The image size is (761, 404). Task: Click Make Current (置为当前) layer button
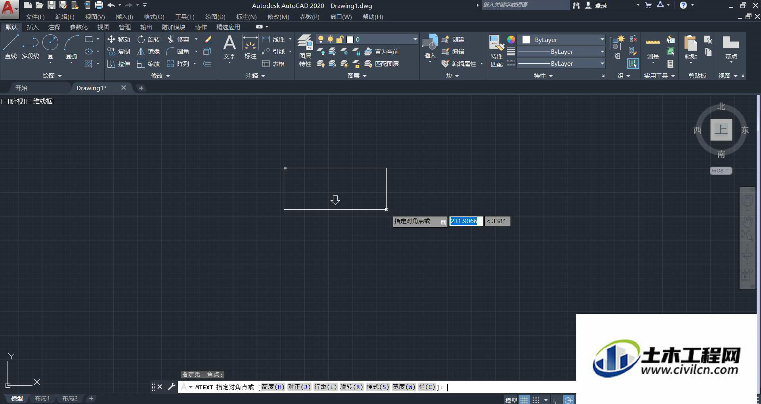[381, 51]
